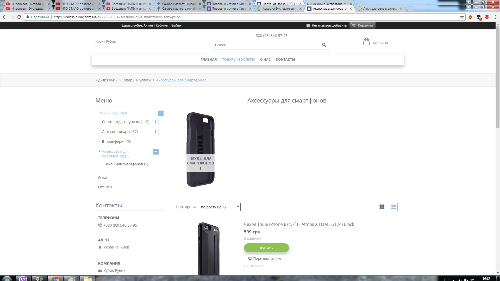
Task: Expand Детские товары category
Action: pos(155,132)
